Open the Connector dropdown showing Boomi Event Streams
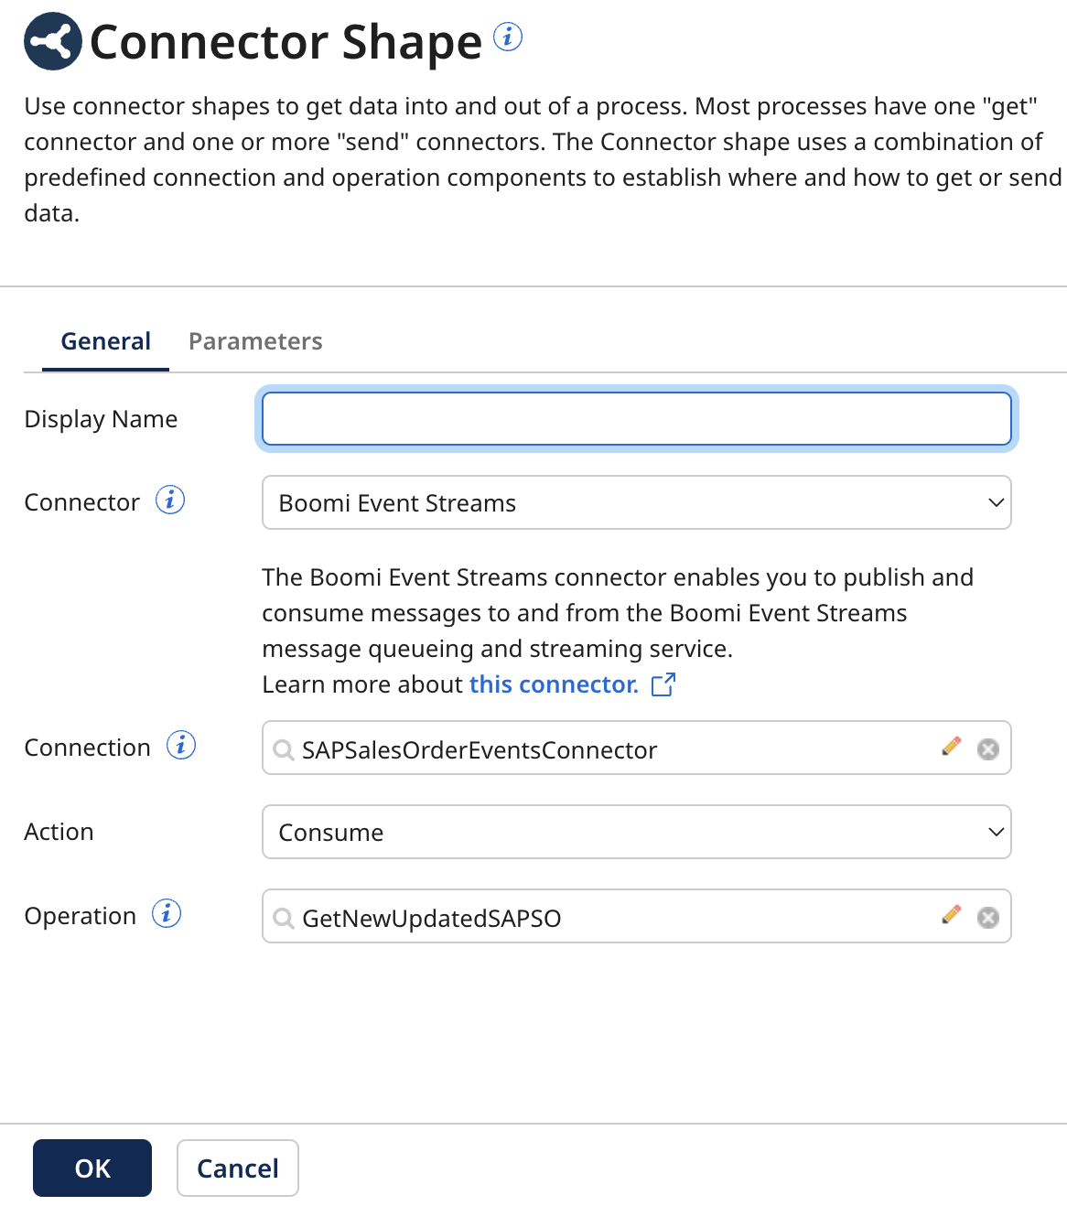The height and width of the screenshot is (1206, 1067). tap(636, 502)
